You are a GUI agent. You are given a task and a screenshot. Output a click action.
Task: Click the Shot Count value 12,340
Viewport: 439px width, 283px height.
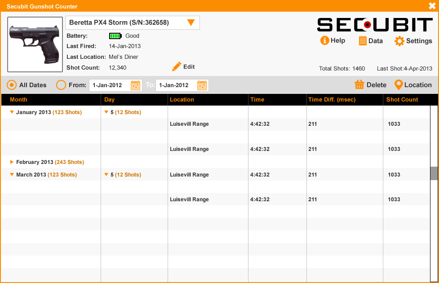pos(117,68)
